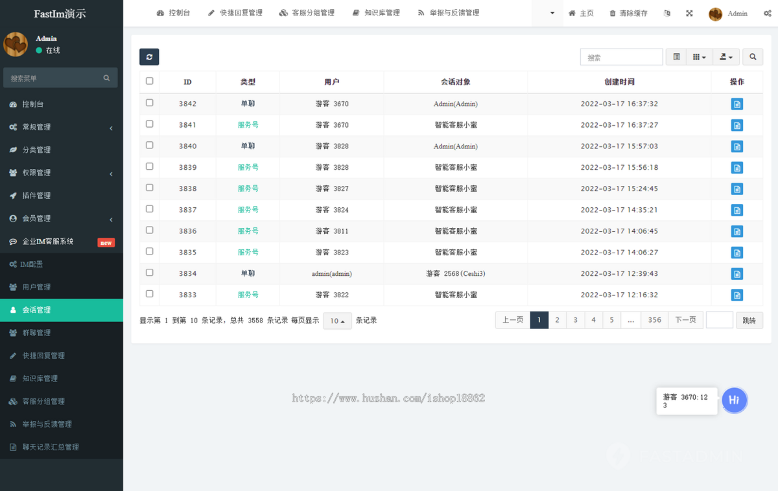Open the columns visibility grid dropdown
This screenshot has height=491, width=778.
point(700,57)
